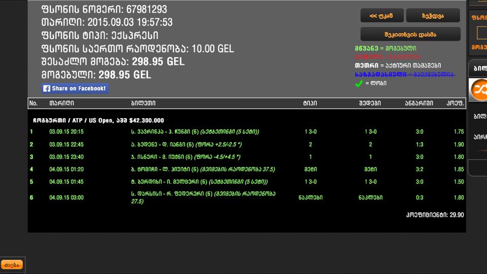Select the ტიპი column header
Screen dimensions: 487x274
point(310,103)
